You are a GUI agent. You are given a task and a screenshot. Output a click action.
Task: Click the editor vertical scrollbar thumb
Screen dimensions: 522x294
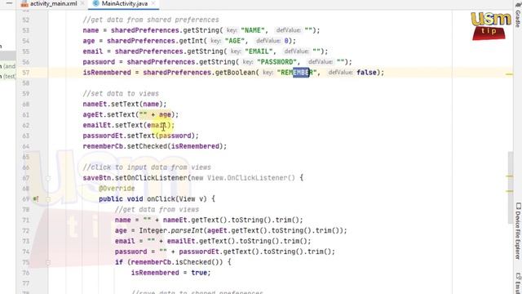point(510,187)
